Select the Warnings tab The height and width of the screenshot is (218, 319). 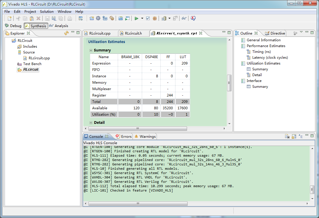[x=148, y=136]
